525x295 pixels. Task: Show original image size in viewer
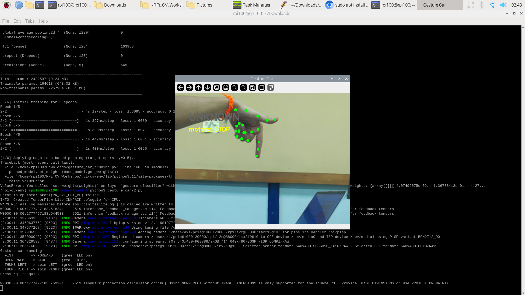(x=217, y=87)
